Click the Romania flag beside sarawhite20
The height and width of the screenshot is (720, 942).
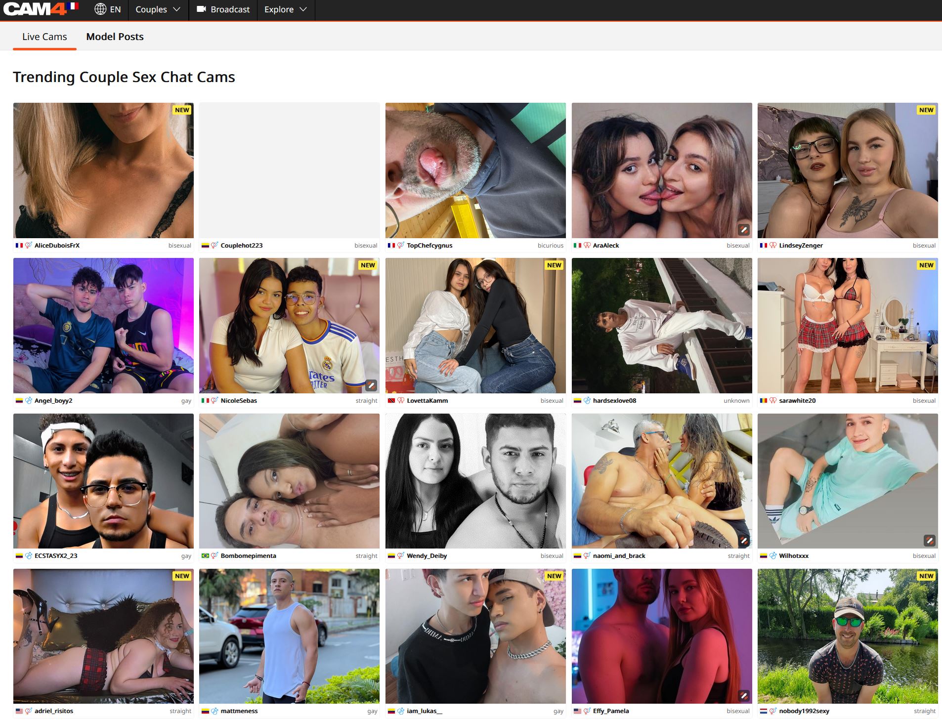point(764,401)
